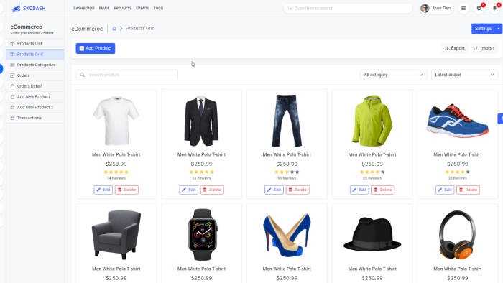
Task: Open the white t-shirt product image
Action: point(116,121)
